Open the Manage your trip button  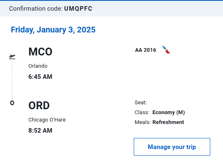172,147
